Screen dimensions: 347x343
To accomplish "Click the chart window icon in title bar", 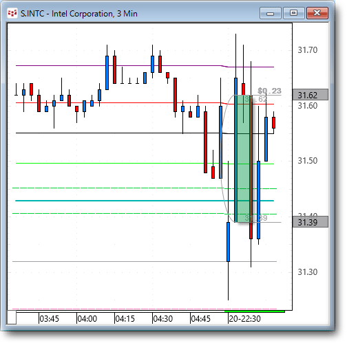I will tap(12, 13).
